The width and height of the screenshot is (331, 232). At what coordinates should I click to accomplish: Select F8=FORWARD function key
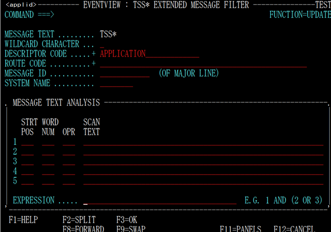(x=83, y=229)
